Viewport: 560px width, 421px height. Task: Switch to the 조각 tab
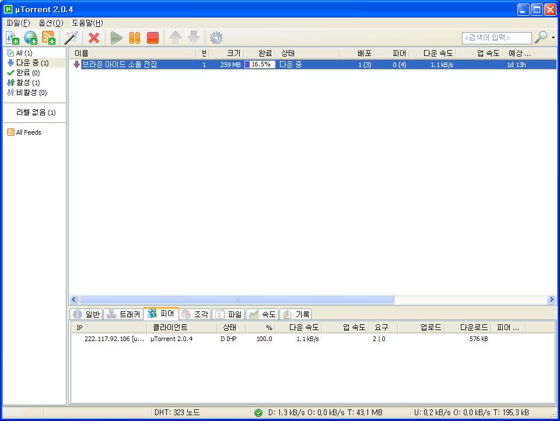pos(195,314)
